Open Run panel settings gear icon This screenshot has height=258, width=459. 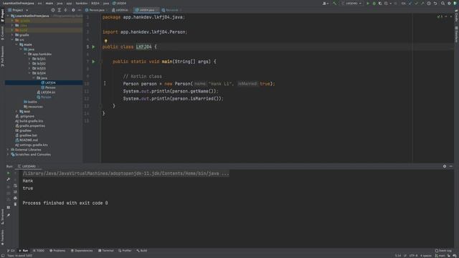[445, 166]
